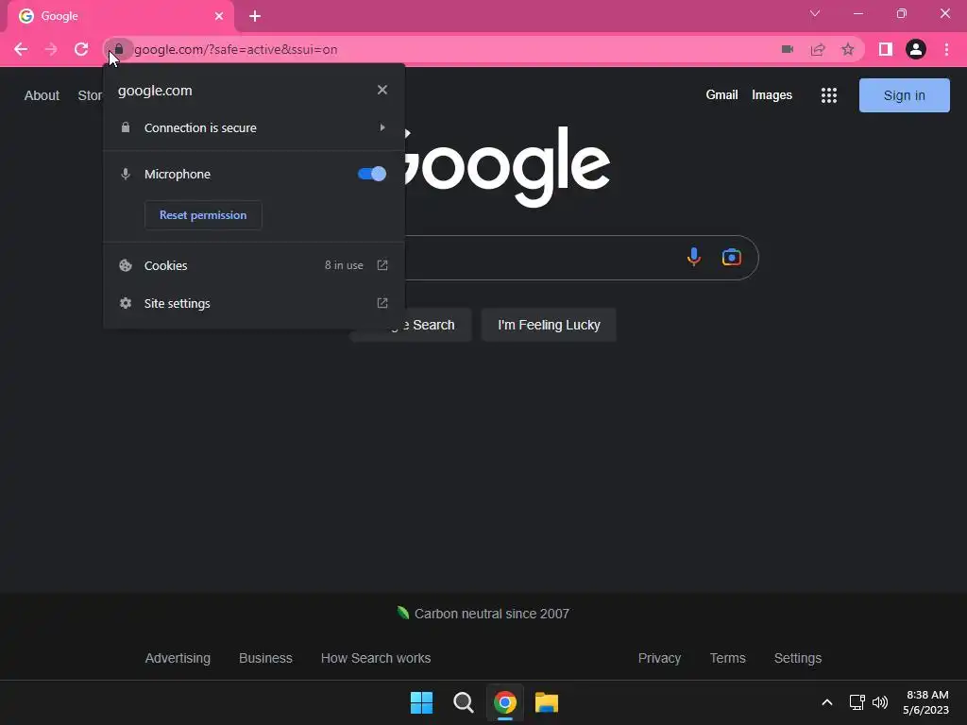Toggle the Microphone permission switch
This screenshot has height=725, width=967.
pyautogui.click(x=372, y=174)
